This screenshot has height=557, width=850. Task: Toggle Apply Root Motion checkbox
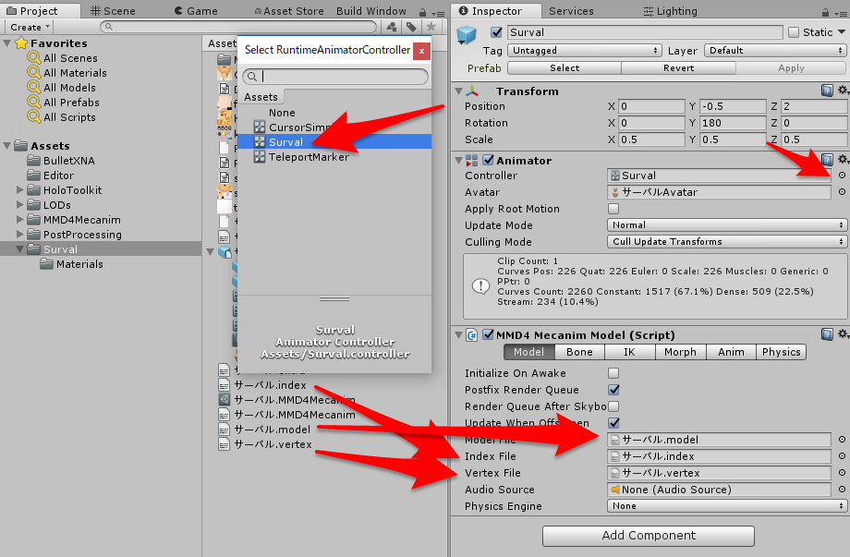[613, 209]
